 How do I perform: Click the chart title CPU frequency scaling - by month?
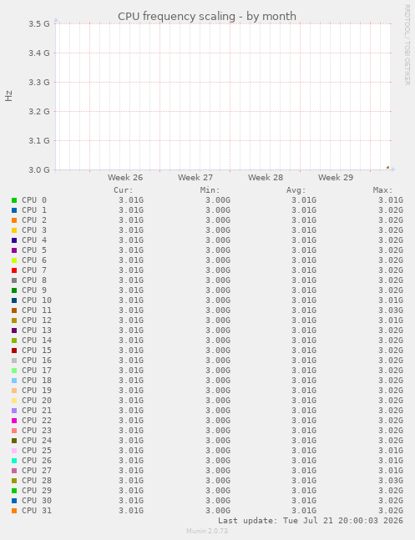pyautogui.click(x=207, y=16)
